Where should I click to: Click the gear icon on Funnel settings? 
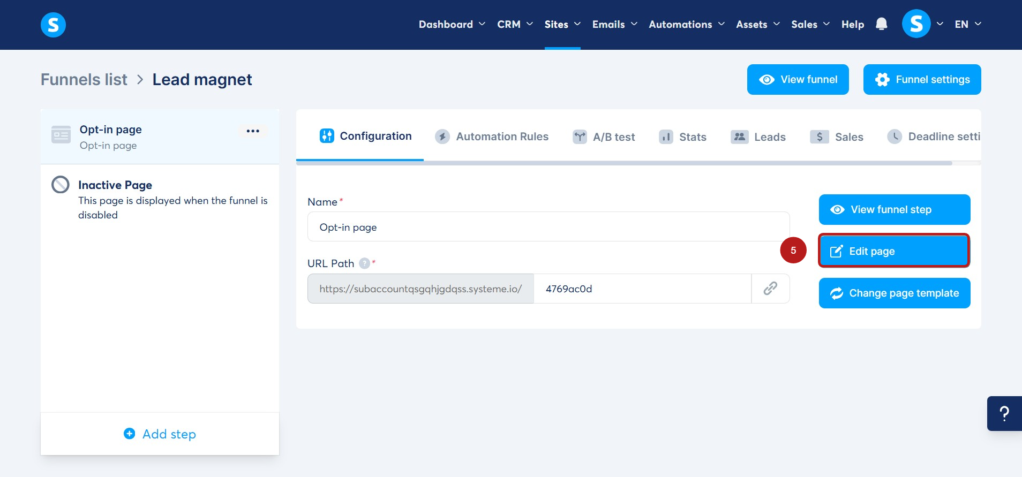pos(882,80)
